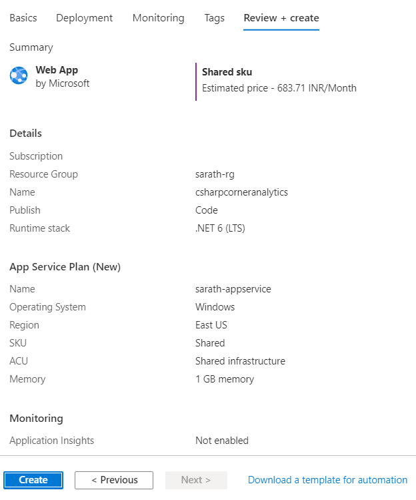The width and height of the screenshot is (416, 500).
Task: Go to the Monitoring tab
Action: pos(158,18)
